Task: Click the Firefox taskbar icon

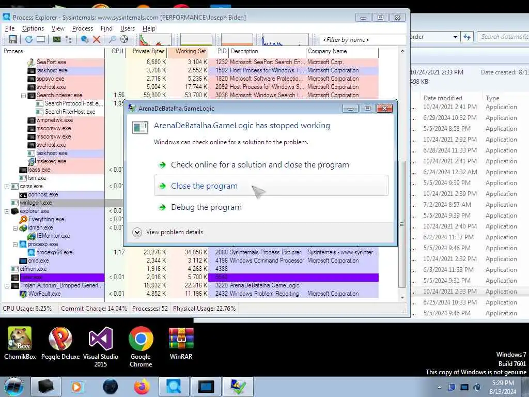Action: coord(142,387)
